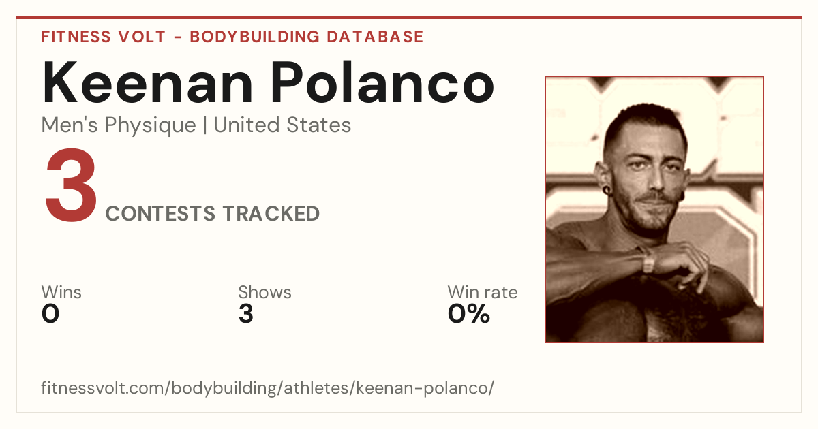
Task: Select the Contests Tracked label
Action: tap(213, 214)
